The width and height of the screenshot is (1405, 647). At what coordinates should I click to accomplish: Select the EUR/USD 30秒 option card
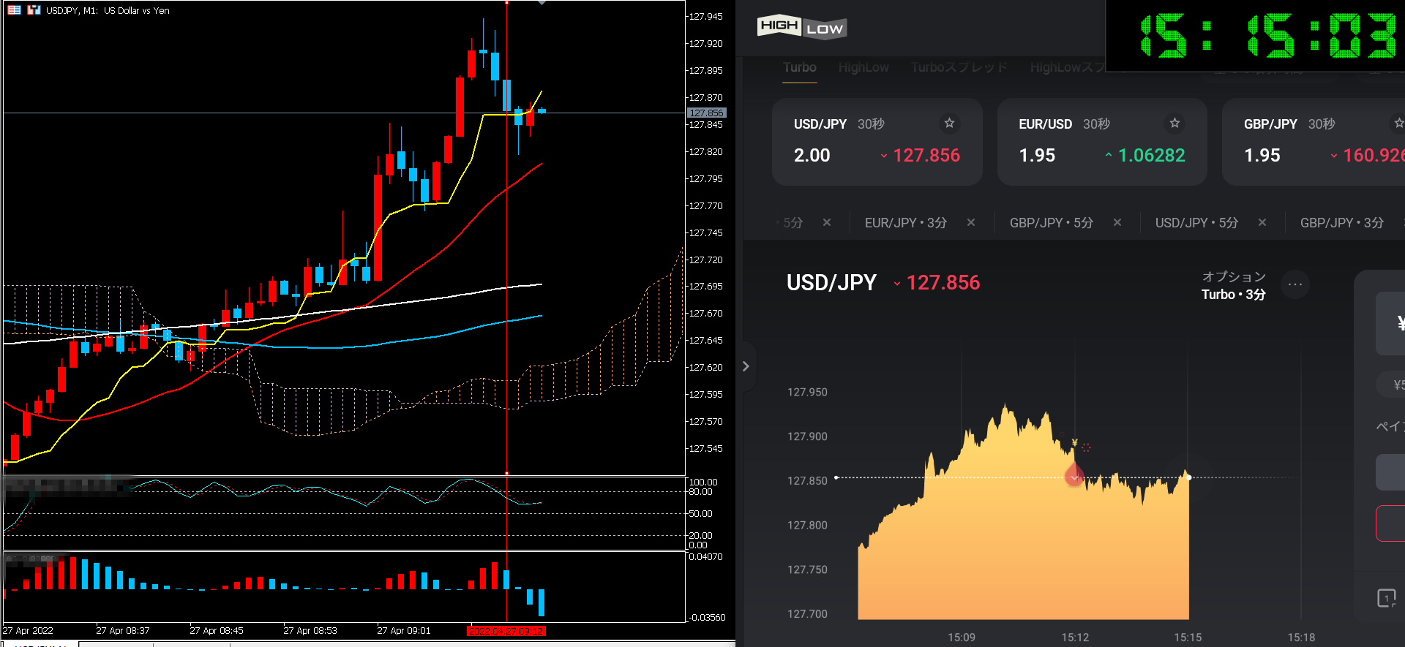1101,142
